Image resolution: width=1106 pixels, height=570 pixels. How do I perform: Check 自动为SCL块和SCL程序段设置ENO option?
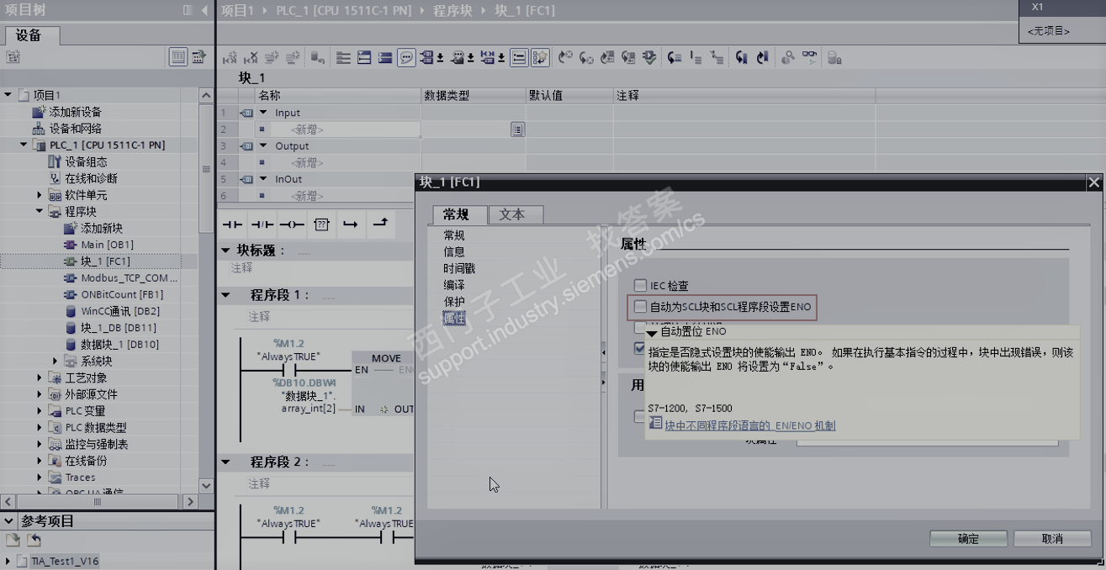[x=641, y=307]
